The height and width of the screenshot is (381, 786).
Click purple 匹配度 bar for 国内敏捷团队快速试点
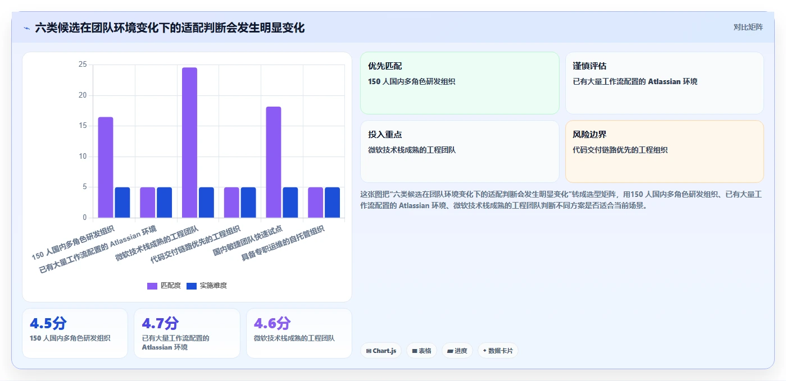[274, 162]
